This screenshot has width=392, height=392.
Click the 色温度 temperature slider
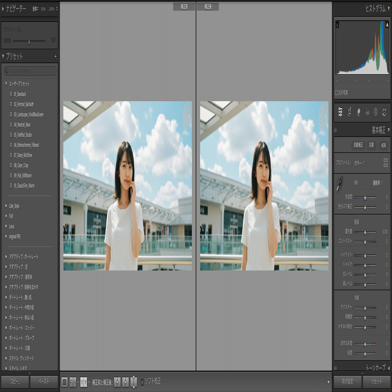[365, 198]
